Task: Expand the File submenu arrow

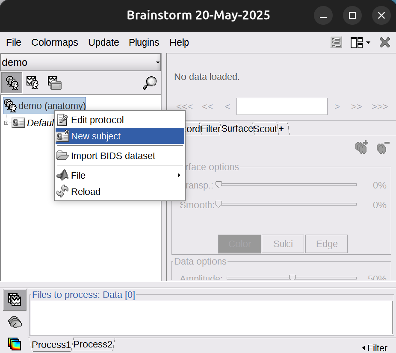Action: point(179,175)
